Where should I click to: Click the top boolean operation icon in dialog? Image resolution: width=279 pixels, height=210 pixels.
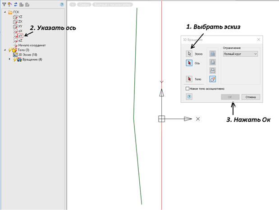pyautogui.click(x=212, y=54)
